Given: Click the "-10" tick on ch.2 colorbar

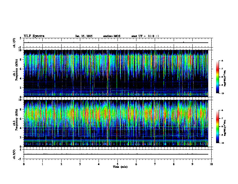Looking at the screenshot, I should click(x=222, y=143).
